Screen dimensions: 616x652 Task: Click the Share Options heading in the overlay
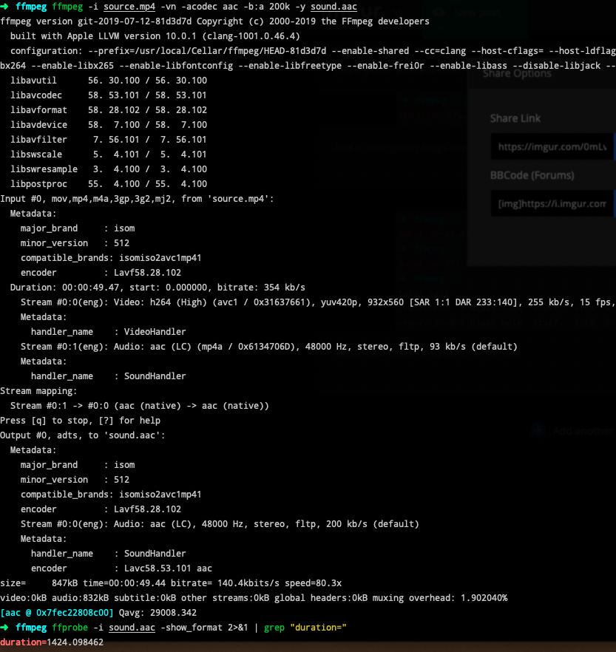click(517, 74)
